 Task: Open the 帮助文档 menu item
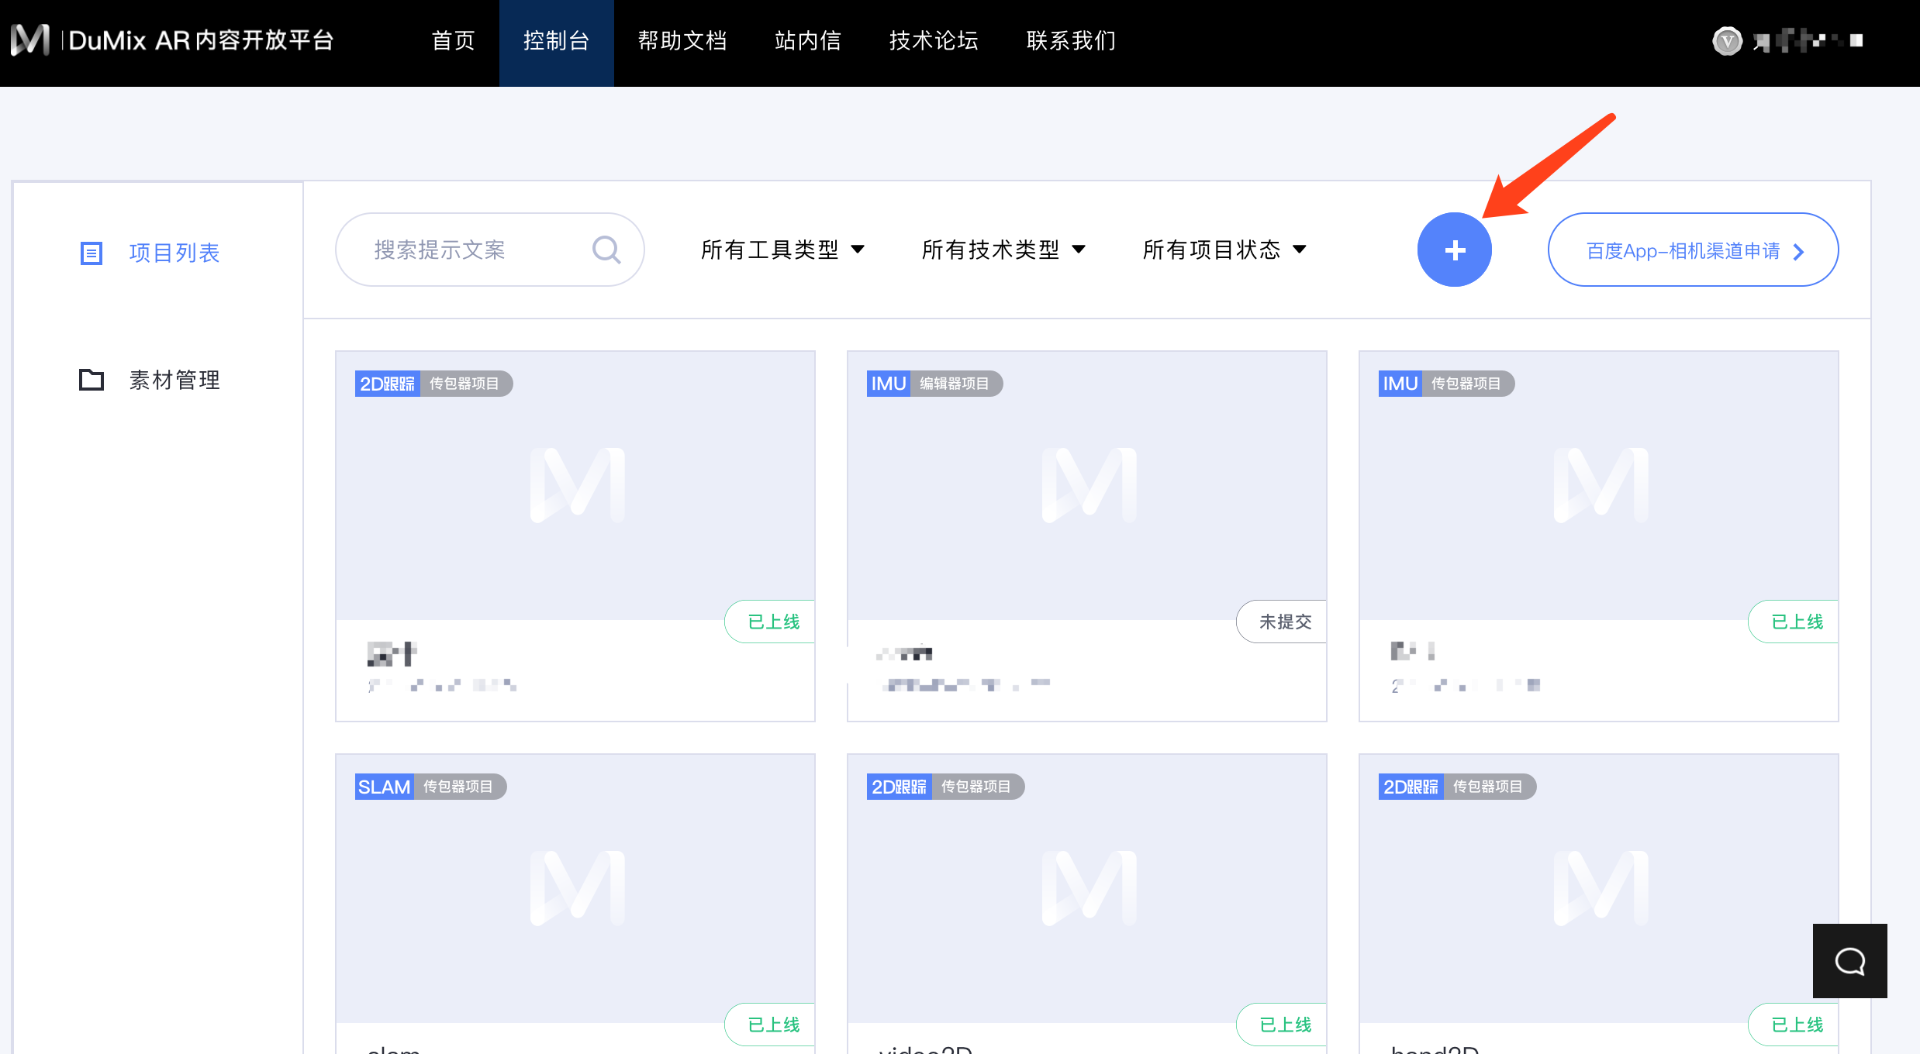point(682,40)
